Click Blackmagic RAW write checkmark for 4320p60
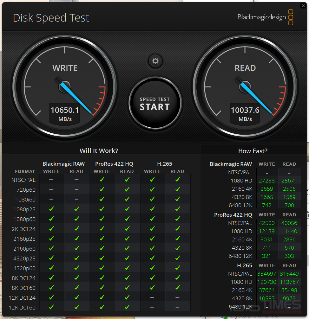309x319 pixels. point(51,268)
